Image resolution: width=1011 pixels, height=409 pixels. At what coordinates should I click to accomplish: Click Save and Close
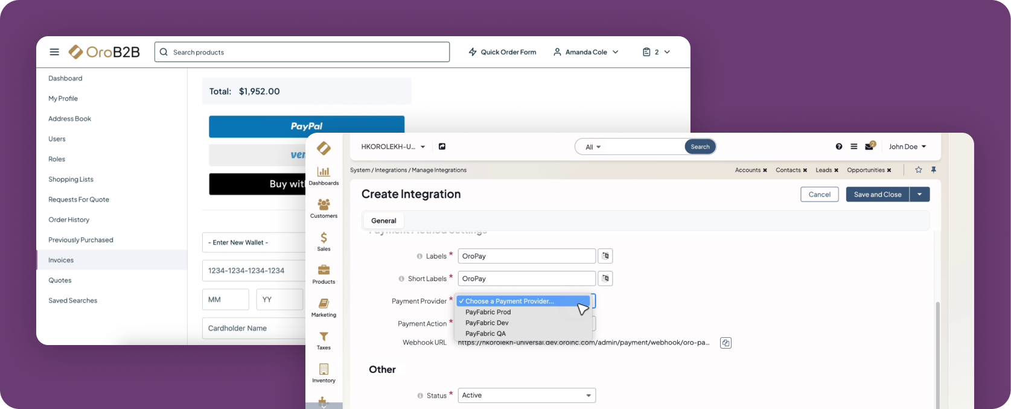[x=878, y=194]
